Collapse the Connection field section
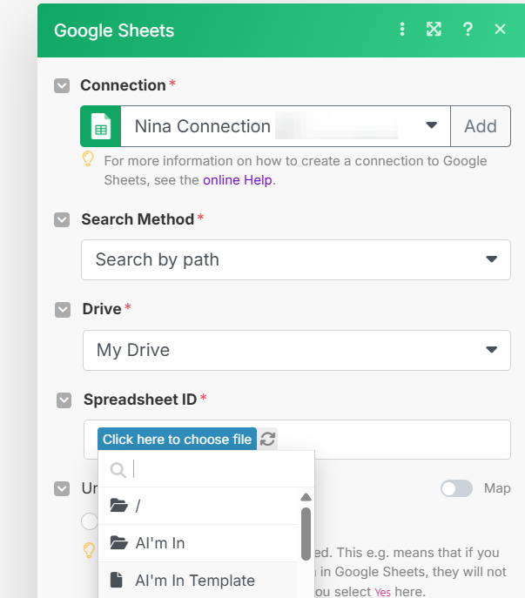Image resolution: width=525 pixels, height=598 pixels. 62,86
